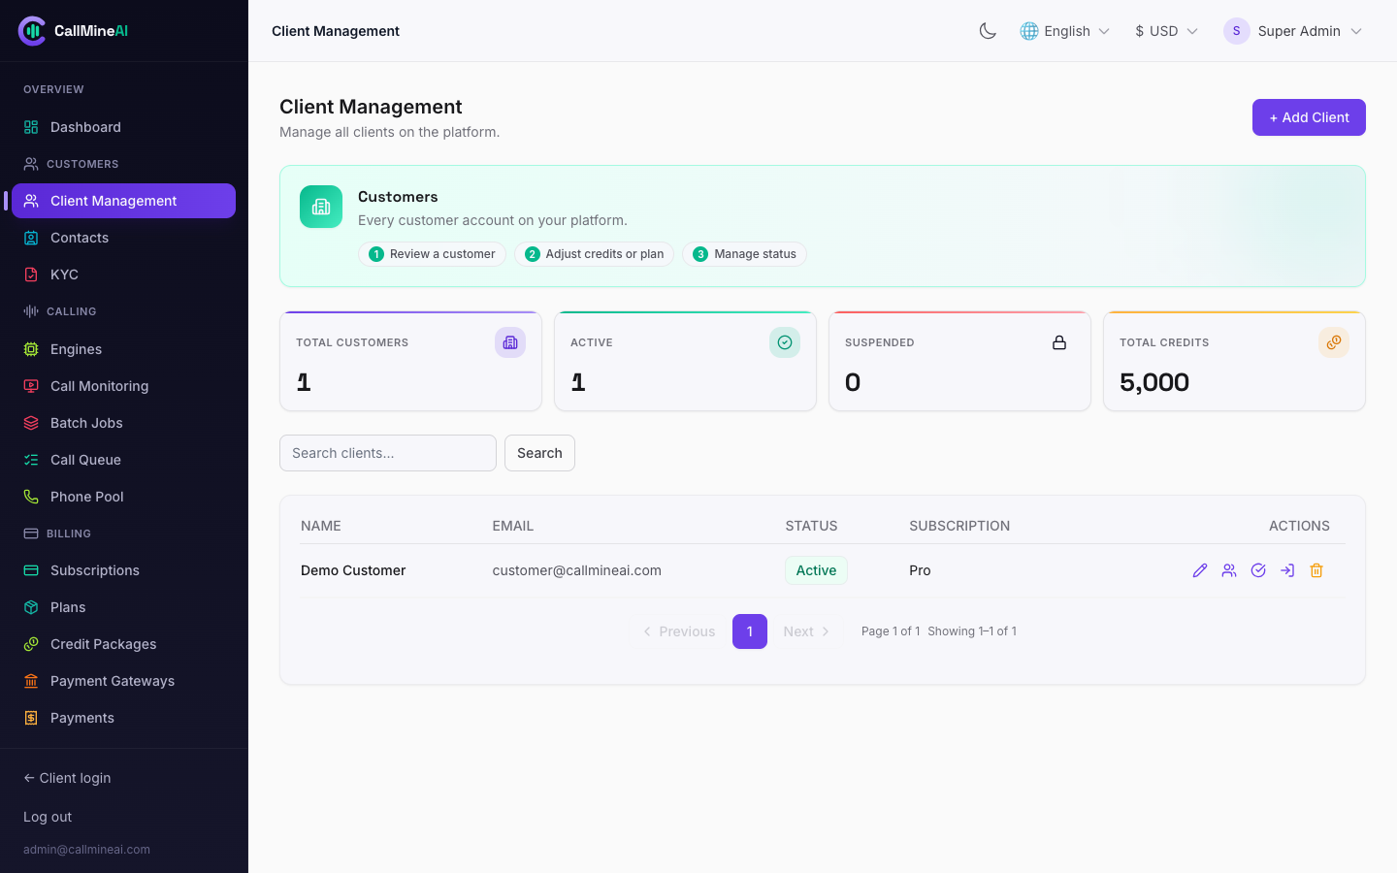Click the users icon for Demo Customer
1397x873 pixels.
click(1229, 570)
